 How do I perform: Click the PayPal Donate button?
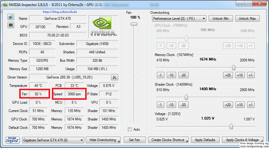tap(12, 140)
